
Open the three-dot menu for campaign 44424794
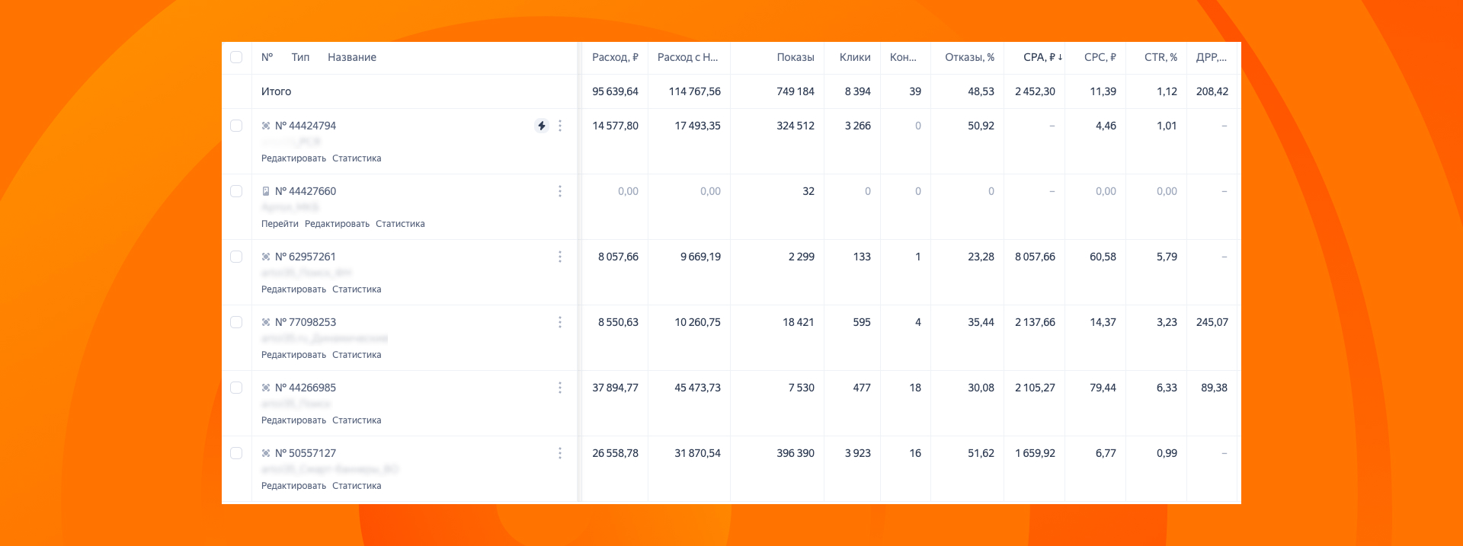click(560, 126)
